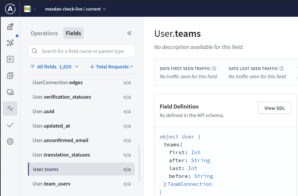Select User.uuid field row

coord(82,111)
